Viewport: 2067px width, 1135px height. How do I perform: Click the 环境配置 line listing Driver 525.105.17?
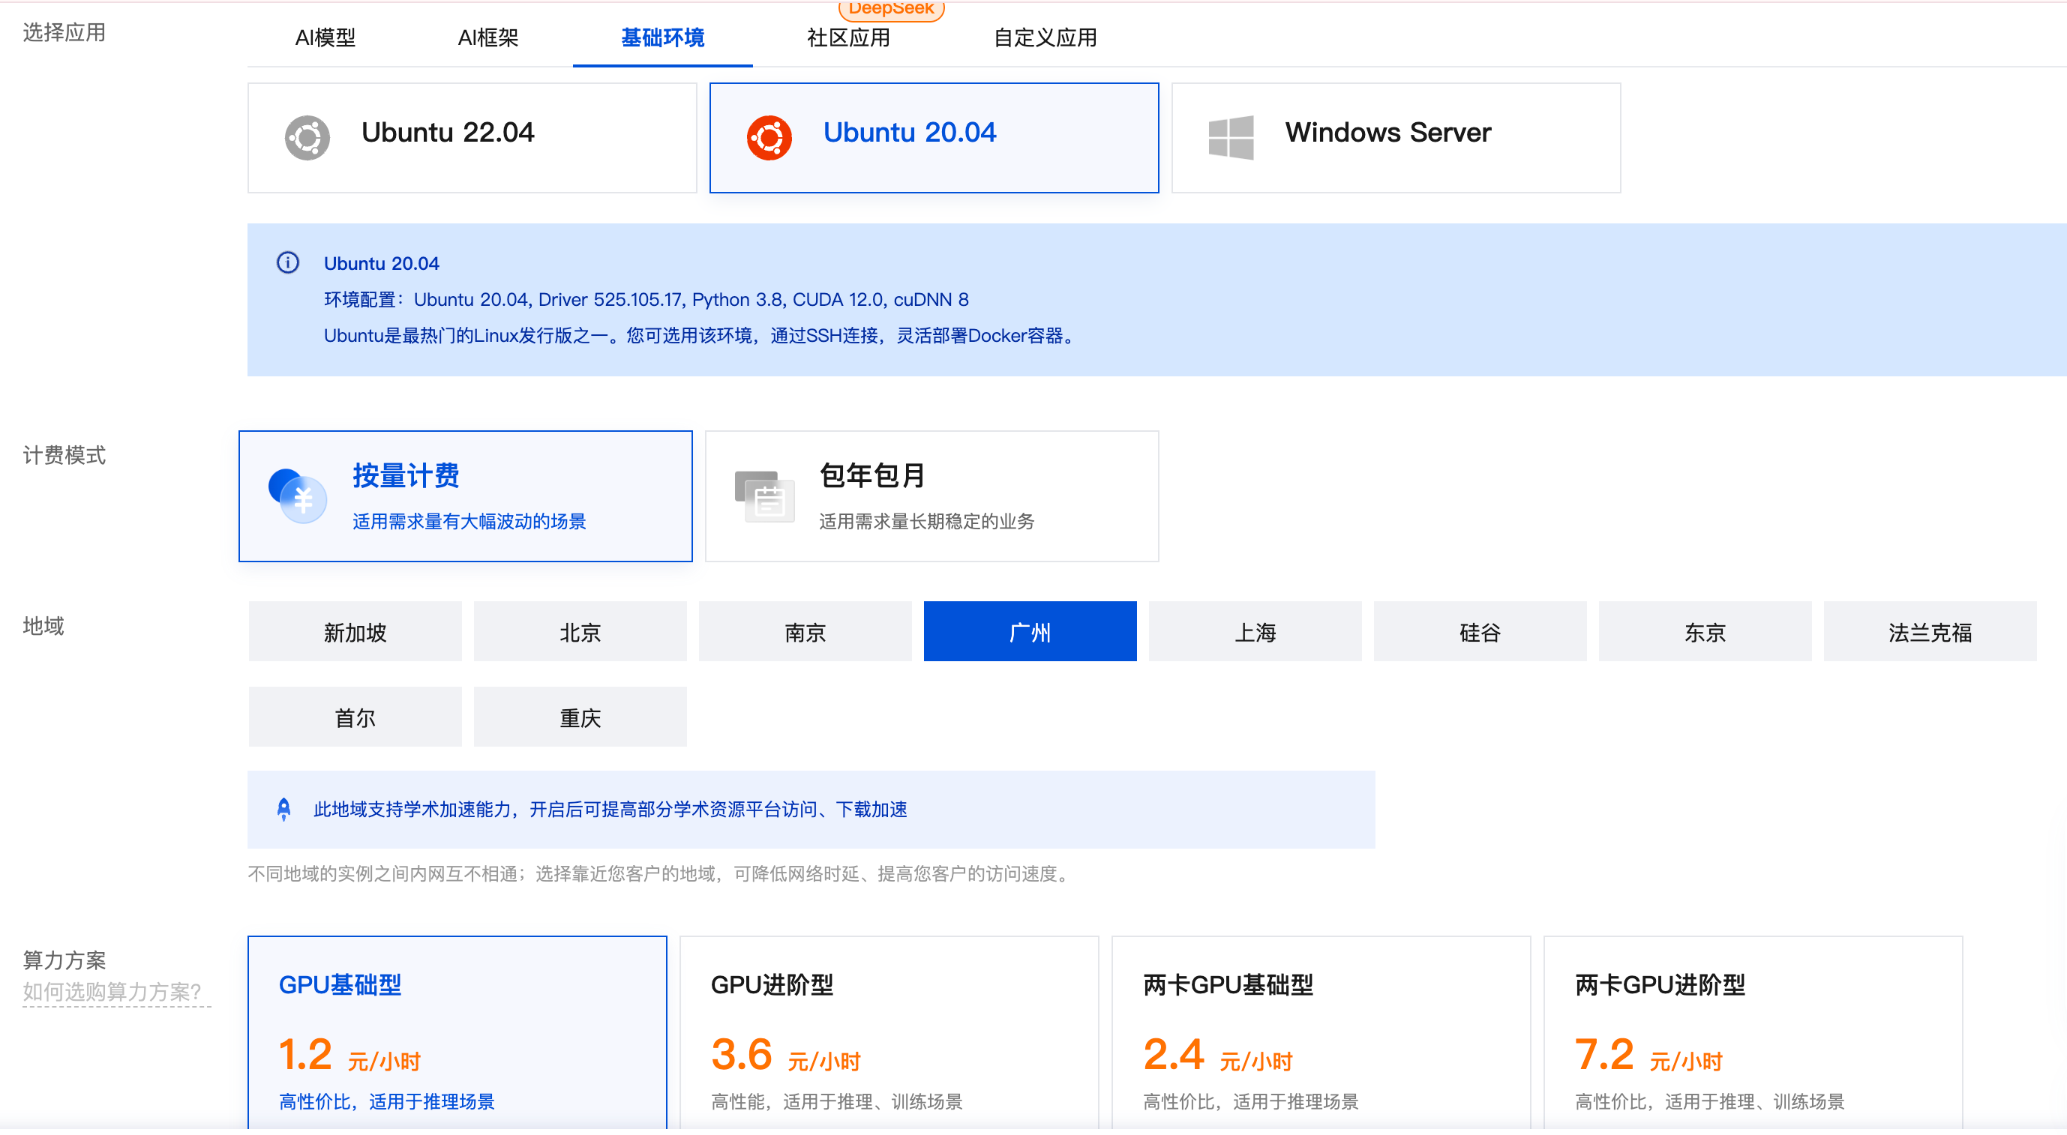coord(646,300)
